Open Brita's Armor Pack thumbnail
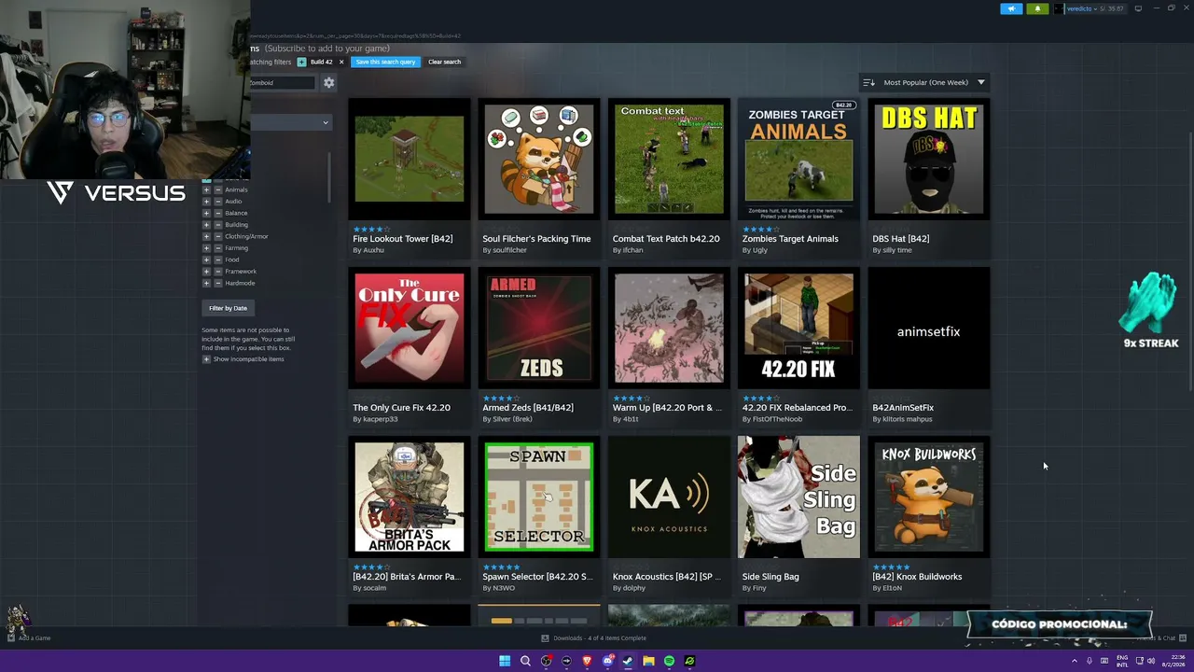 [x=409, y=497]
